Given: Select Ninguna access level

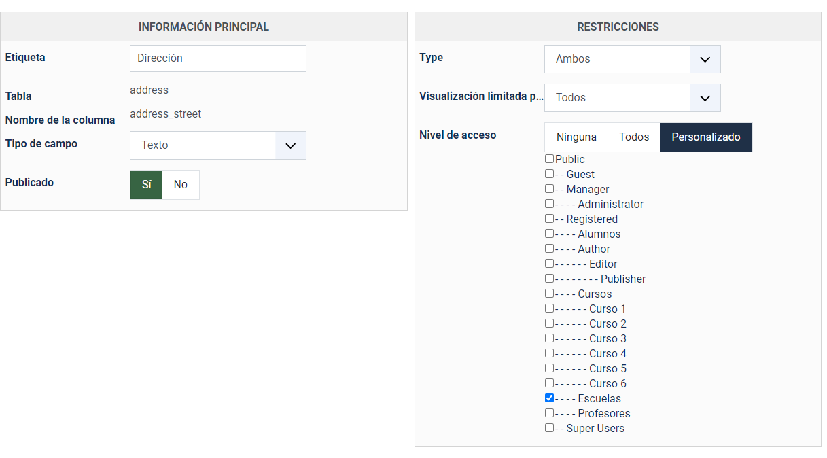Looking at the screenshot, I should 576,137.
